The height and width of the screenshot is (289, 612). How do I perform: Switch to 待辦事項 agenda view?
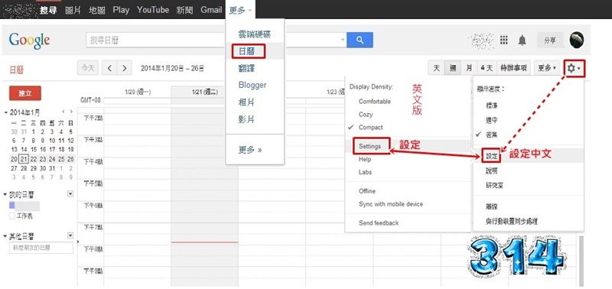[513, 68]
